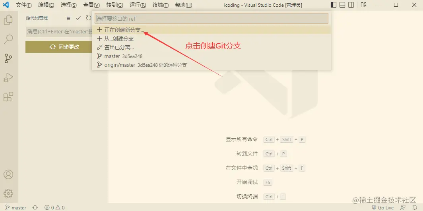The width and height of the screenshot is (423, 211).
Task: Click the refresh icon in source control header
Action: point(89,18)
